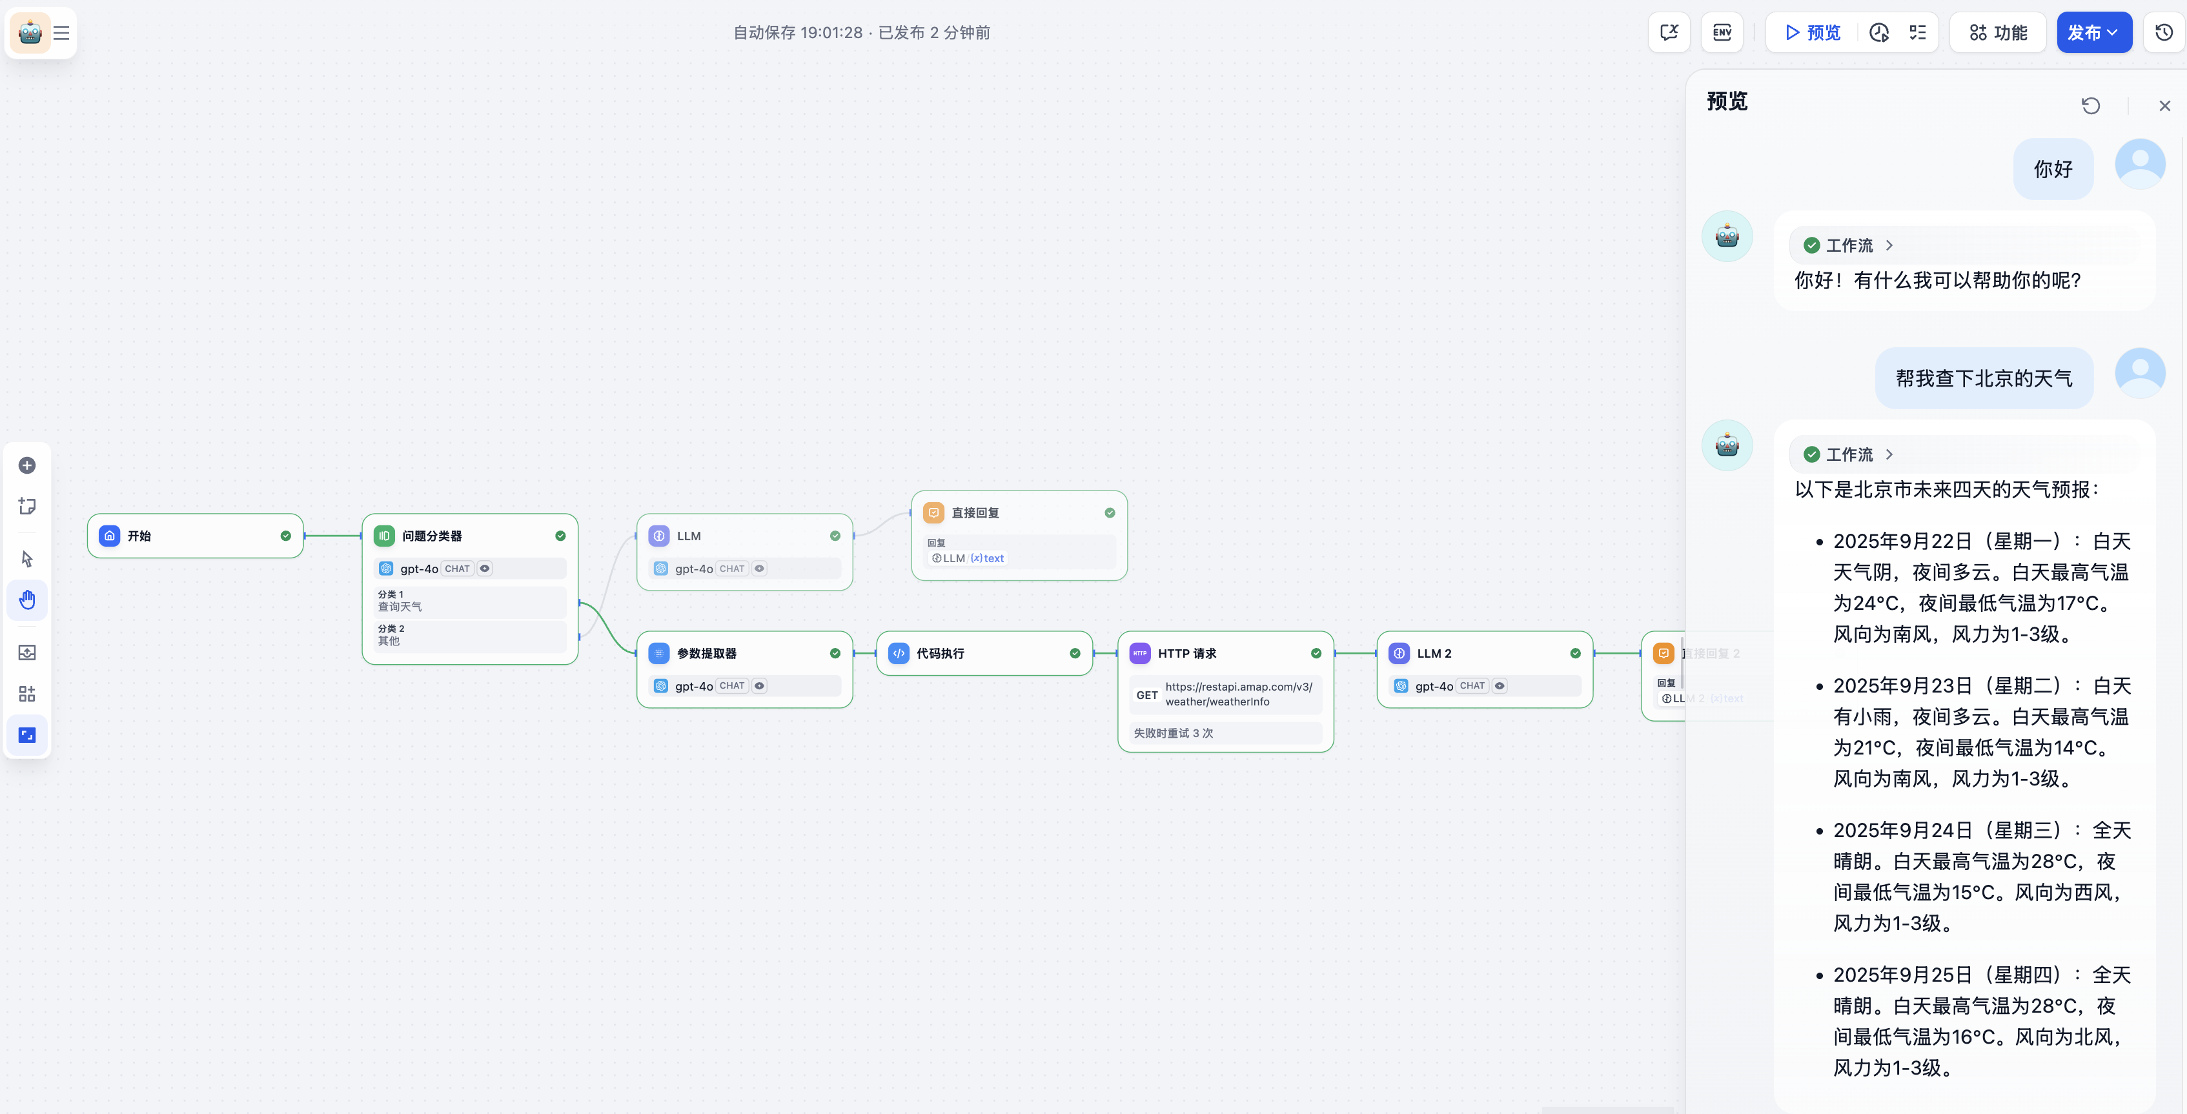Expand the second 工作流 process details
Image resolution: width=2187 pixels, height=1114 pixels.
[x=1889, y=454]
